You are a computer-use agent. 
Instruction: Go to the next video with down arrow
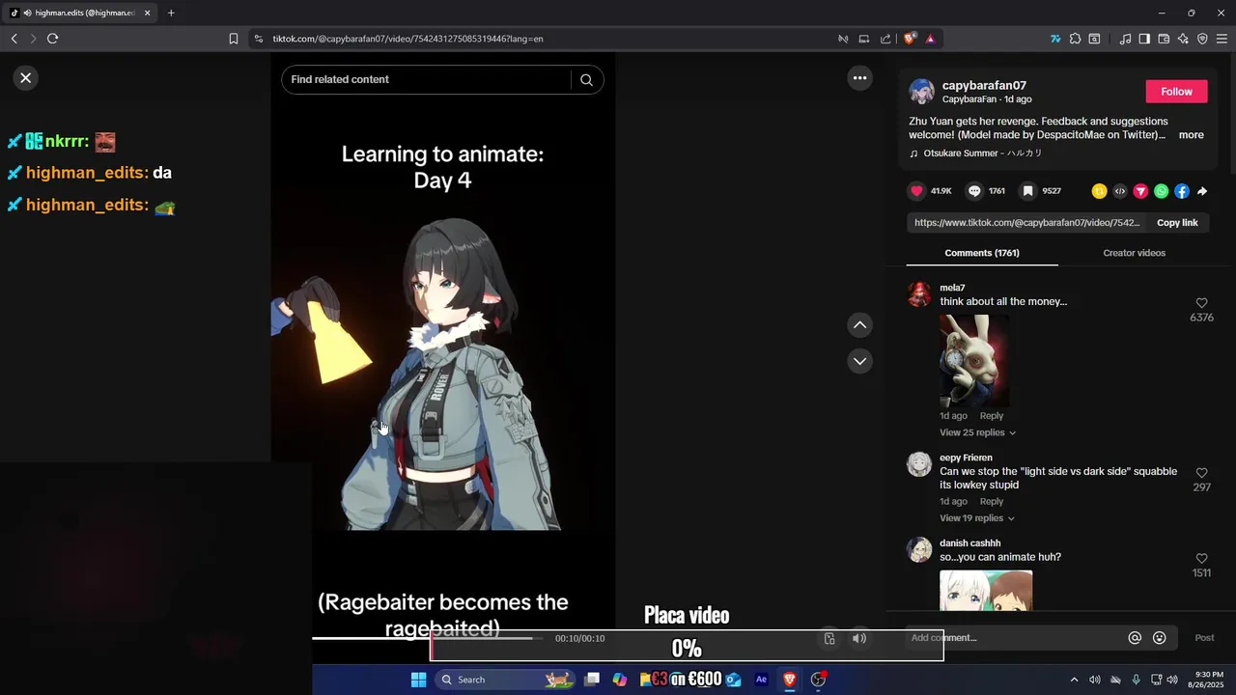click(x=859, y=361)
